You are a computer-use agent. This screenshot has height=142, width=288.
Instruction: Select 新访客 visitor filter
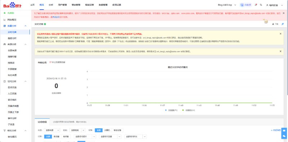pos(57,137)
